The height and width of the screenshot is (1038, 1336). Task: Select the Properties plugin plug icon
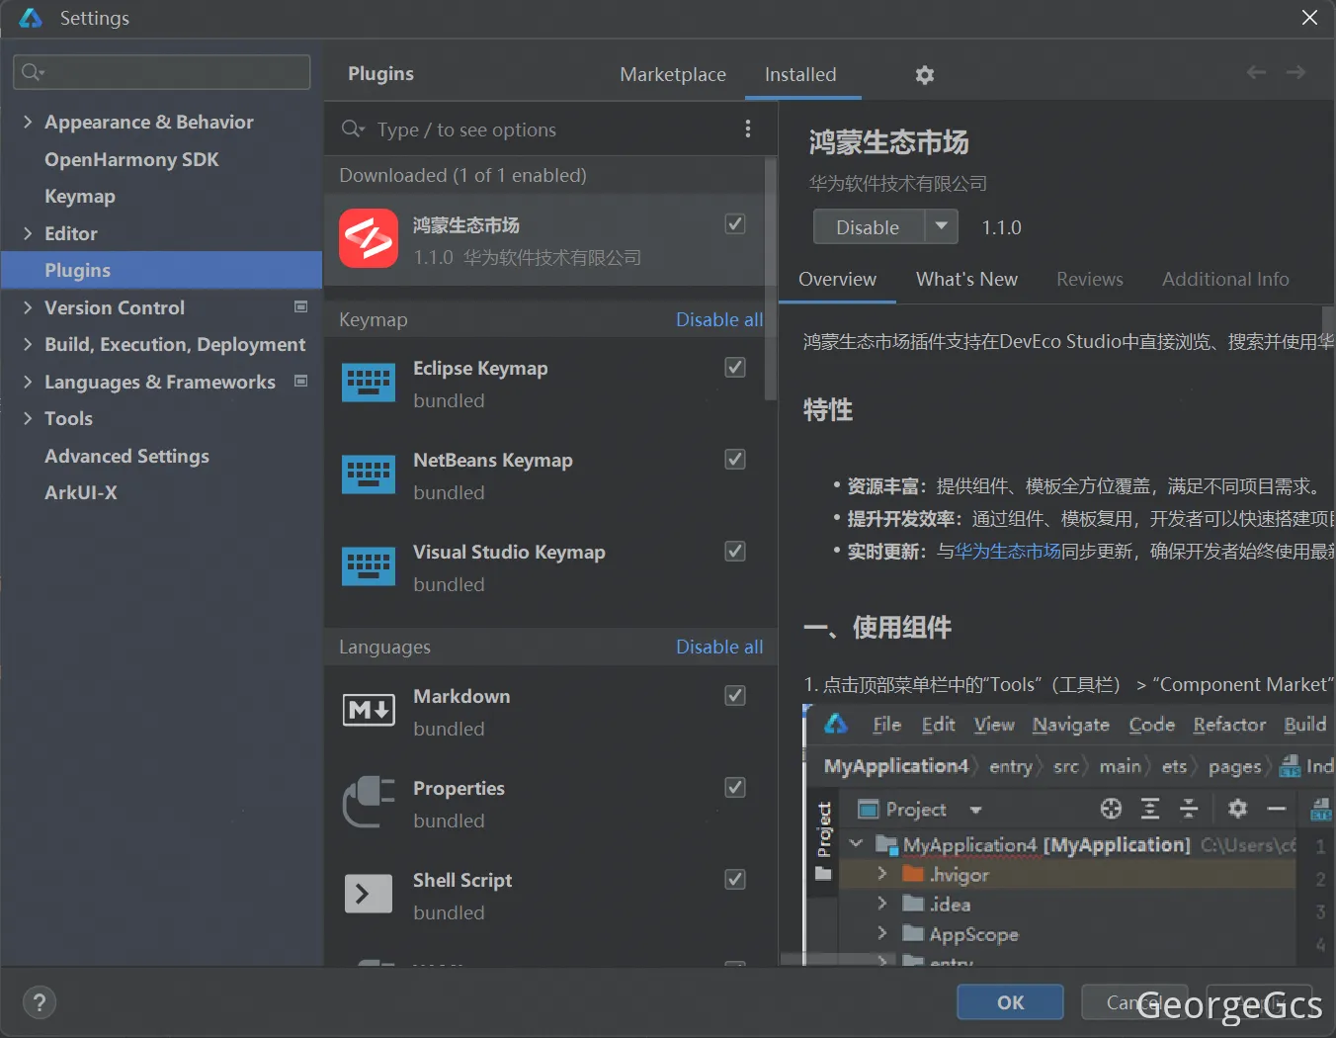369,802
